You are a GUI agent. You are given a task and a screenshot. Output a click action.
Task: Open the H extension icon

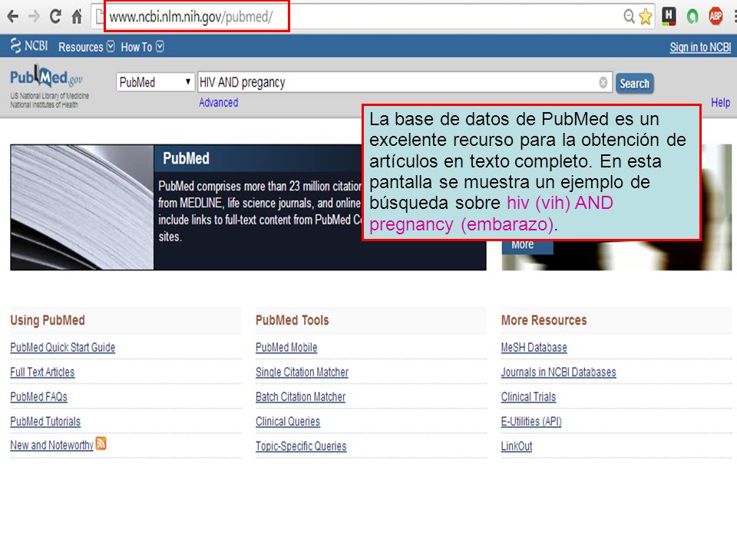point(669,16)
